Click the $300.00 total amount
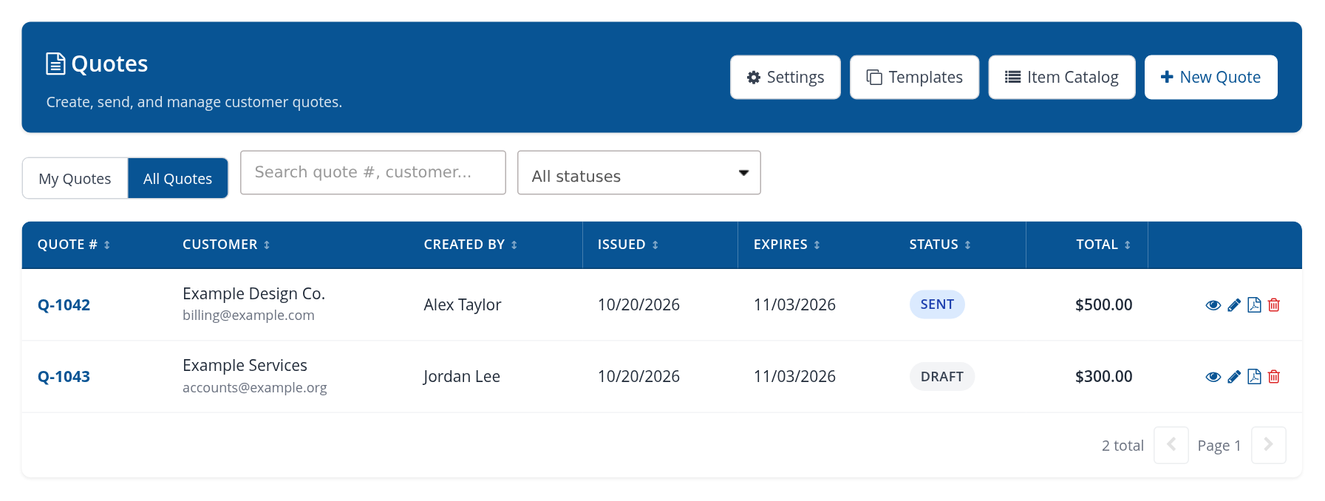Screen dimensions: 1325x501 coord(1103,377)
